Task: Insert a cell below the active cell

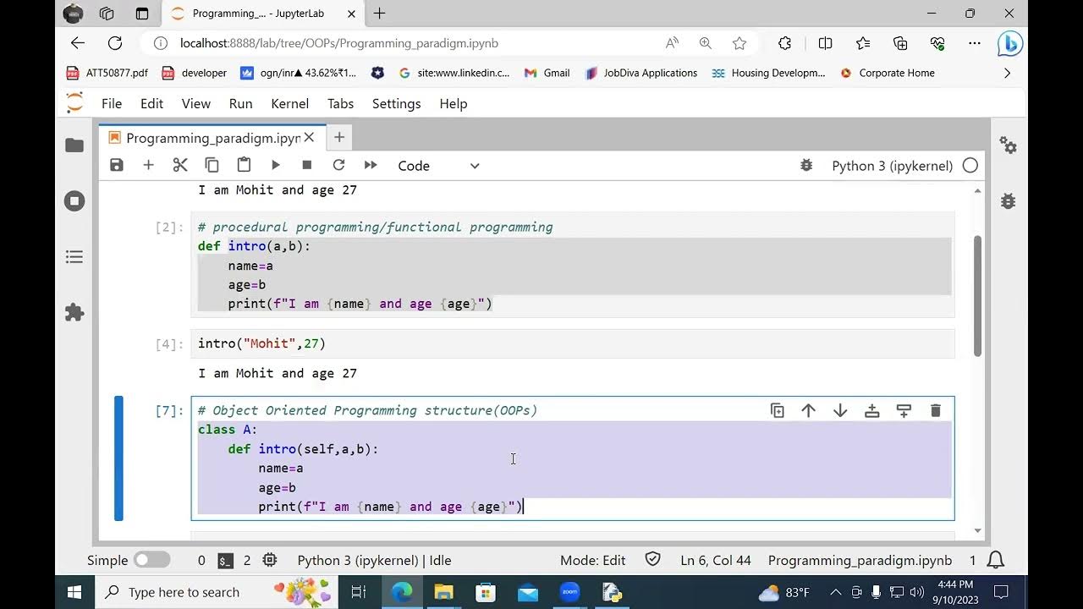Action: point(904,411)
